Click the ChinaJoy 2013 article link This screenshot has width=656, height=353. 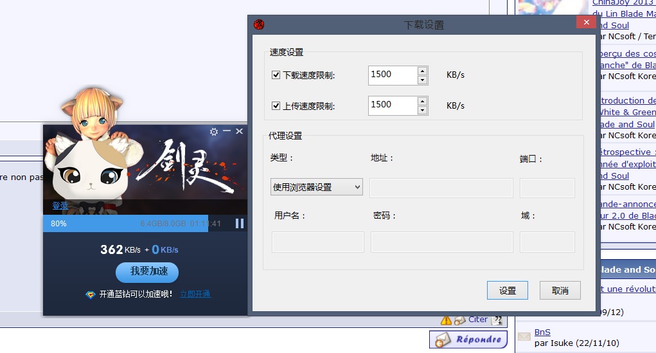pos(624,3)
